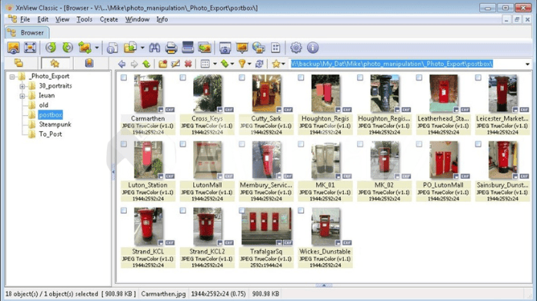Click the Batch processing folder icon
Screen dimensions: 537x301
(x=130, y=48)
